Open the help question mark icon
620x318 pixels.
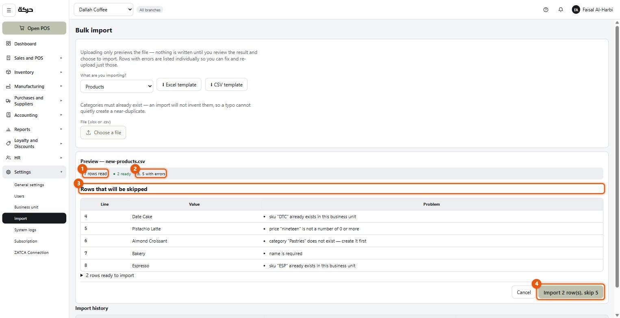pyautogui.click(x=546, y=10)
